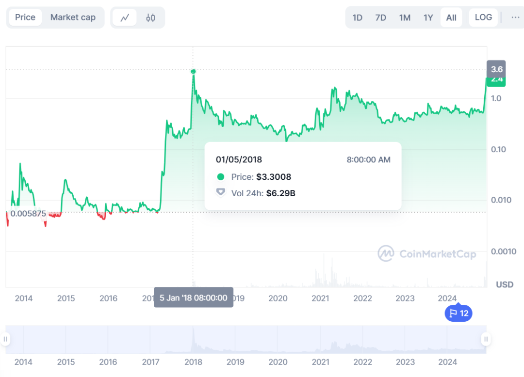
Task: Click the flag events marker with 12
Action: pos(458,314)
